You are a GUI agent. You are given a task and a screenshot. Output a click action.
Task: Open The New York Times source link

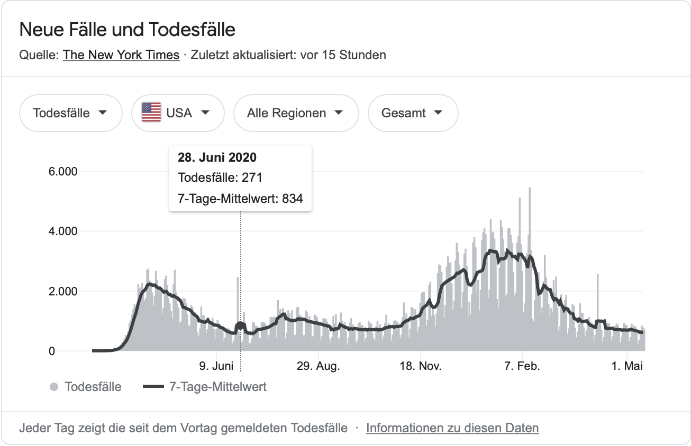(121, 55)
